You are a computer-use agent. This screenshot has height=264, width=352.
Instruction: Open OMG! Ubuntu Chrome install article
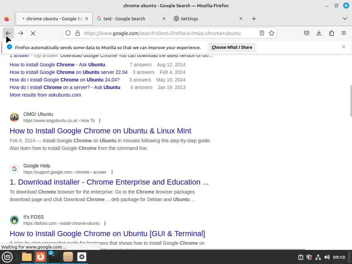point(100,131)
